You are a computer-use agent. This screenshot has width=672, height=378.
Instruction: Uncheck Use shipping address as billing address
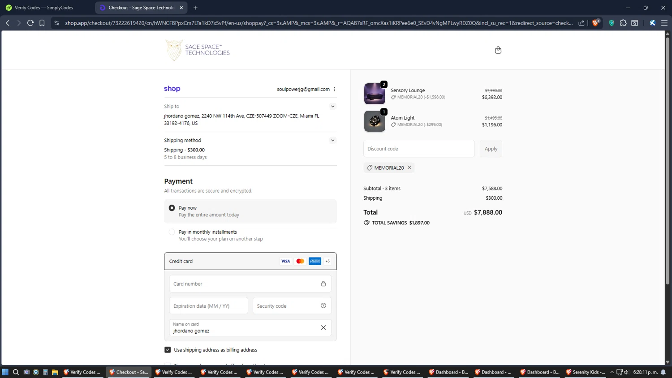coord(168,350)
